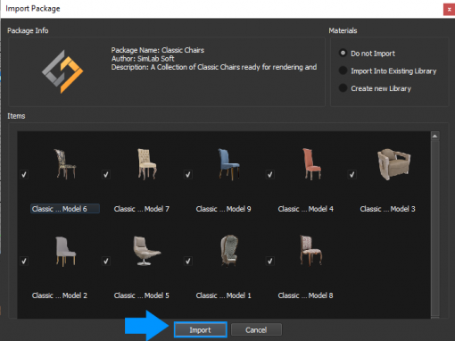Cancel the Import Package dialog
The height and width of the screenshot is (341, 455).
[x=256, y=329]
